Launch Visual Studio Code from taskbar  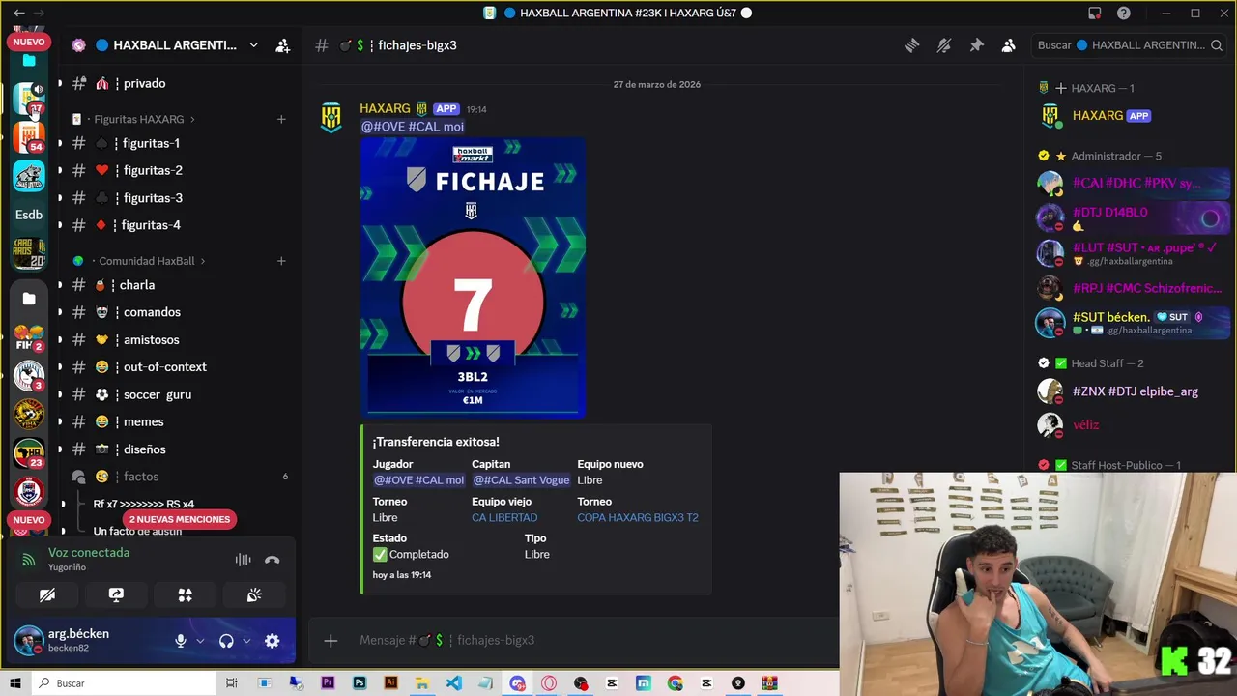pos(454,683)
